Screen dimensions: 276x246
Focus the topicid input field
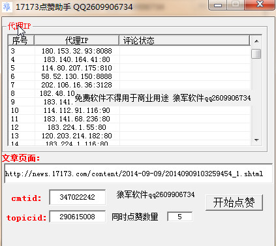(78, 217)
